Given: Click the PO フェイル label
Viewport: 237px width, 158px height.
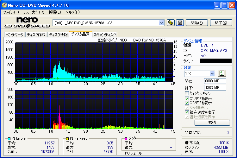Looking at the screenshot, I should pos(134,153).
